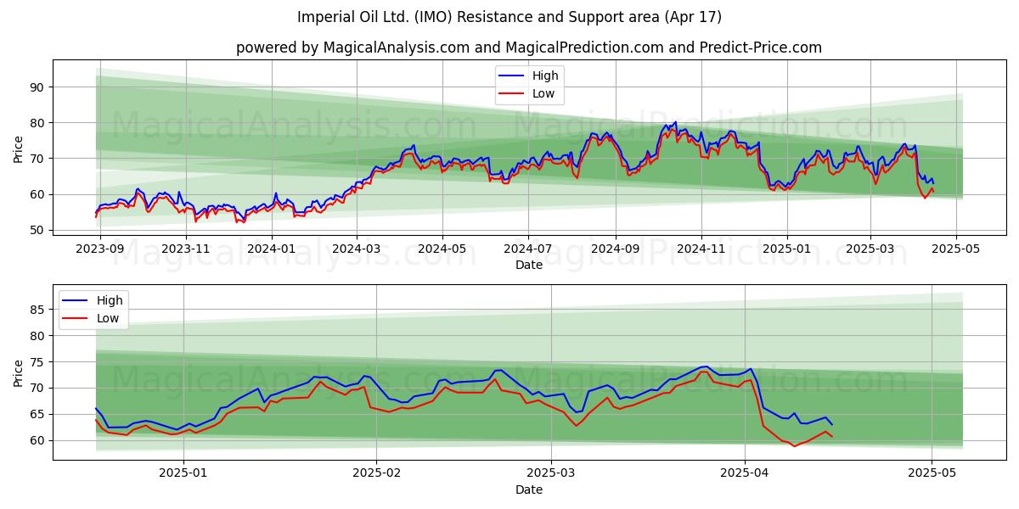The height and width of the screenshot is (509, 1019).
Task: Click the '2025-05' x-axis label in top chart
Action: tap(955, 250)
